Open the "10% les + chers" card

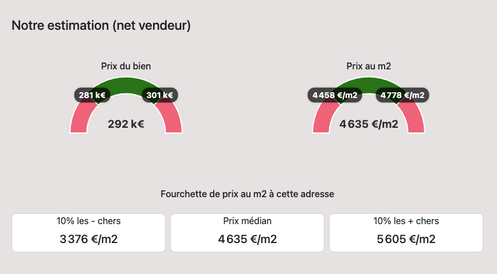(406, 232)
